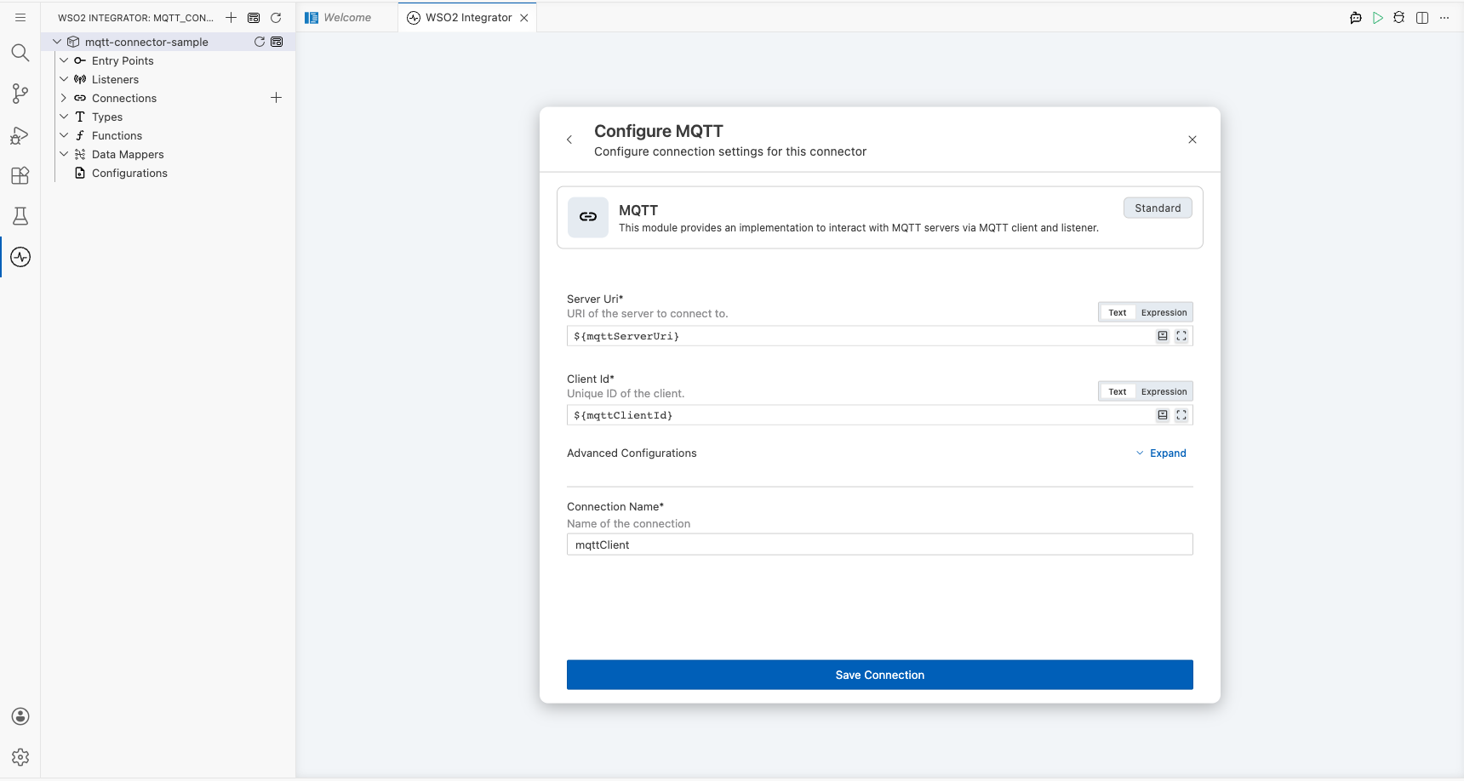Viewport: 1464px width, 781px height.
Task: Click the Connection Name input field
Action: click(x=880, y=544)
